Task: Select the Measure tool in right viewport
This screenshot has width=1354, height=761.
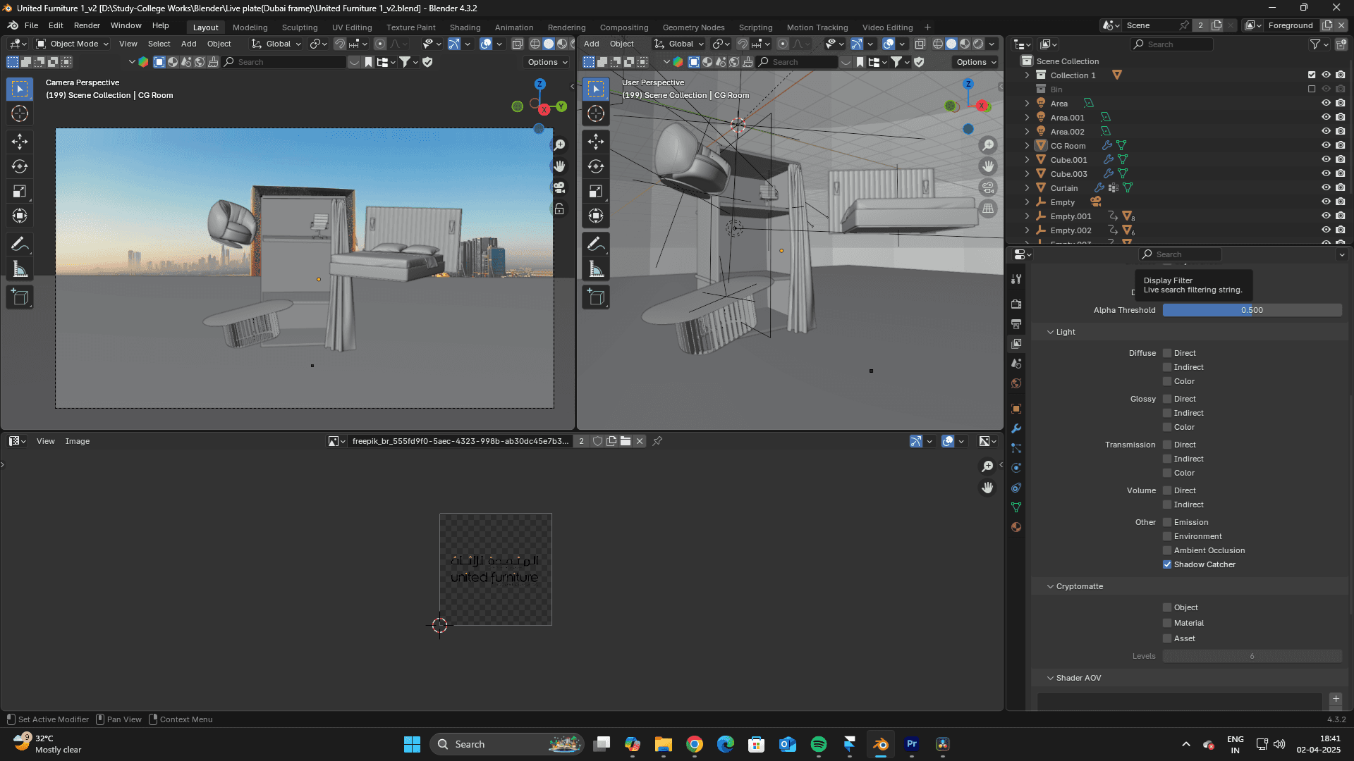Action: (596, 269)
